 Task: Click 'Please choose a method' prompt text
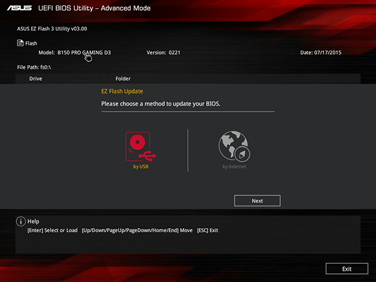coord(160,104)
